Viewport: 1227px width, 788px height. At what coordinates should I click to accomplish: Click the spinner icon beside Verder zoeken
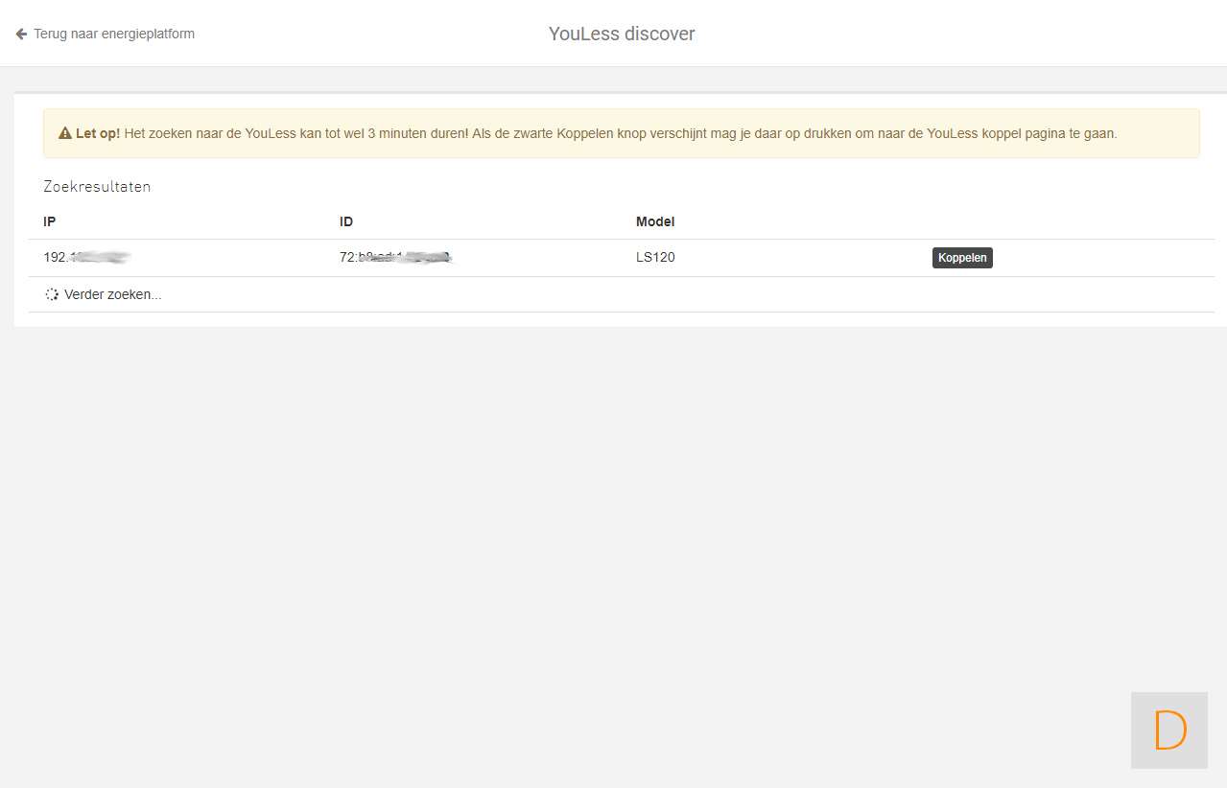point(52,294)
